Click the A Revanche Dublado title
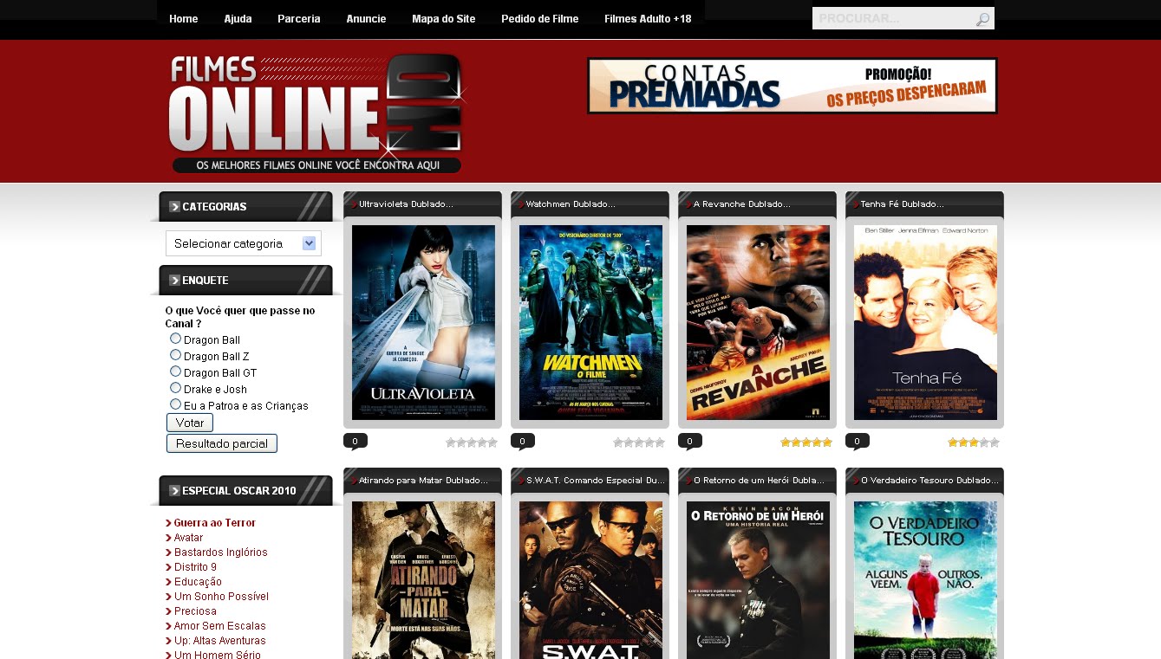 pos(742,204)
